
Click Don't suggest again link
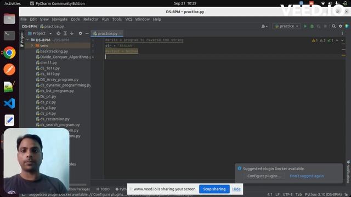pyautogui.click(x=307, y=176)
